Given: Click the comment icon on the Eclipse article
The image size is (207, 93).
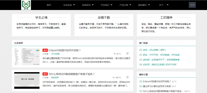Looking at the screenshot, I should [127, 54].
